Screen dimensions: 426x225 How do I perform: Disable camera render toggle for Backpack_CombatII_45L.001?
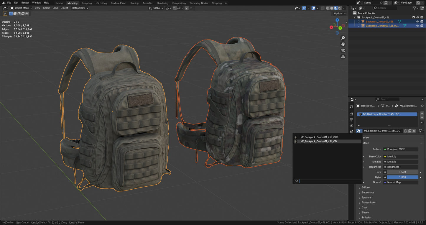[x=422, y=26]
